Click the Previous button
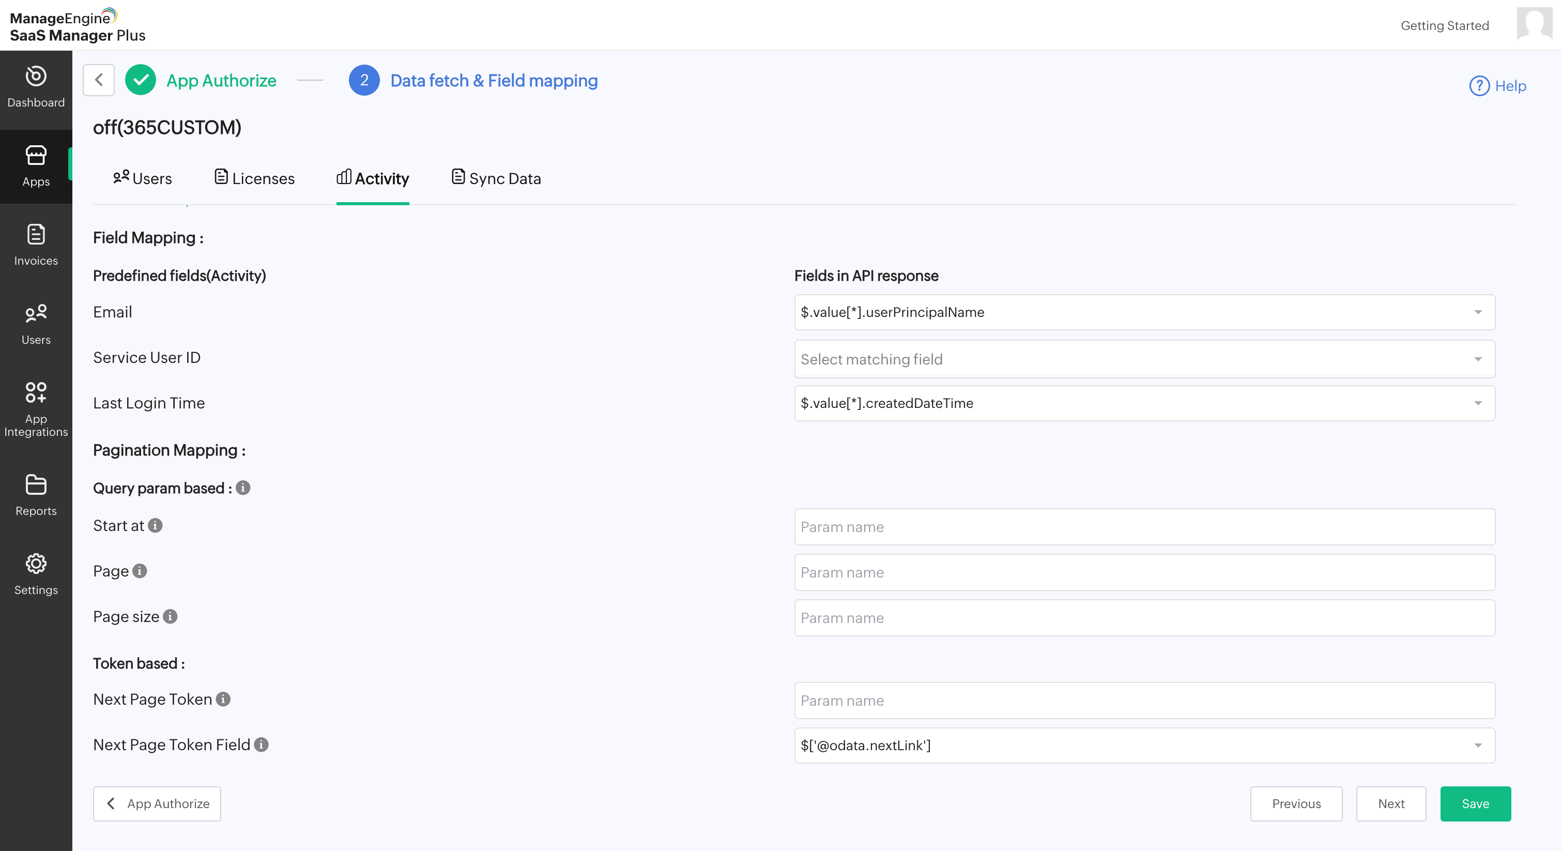 [x=1296, y=803]
